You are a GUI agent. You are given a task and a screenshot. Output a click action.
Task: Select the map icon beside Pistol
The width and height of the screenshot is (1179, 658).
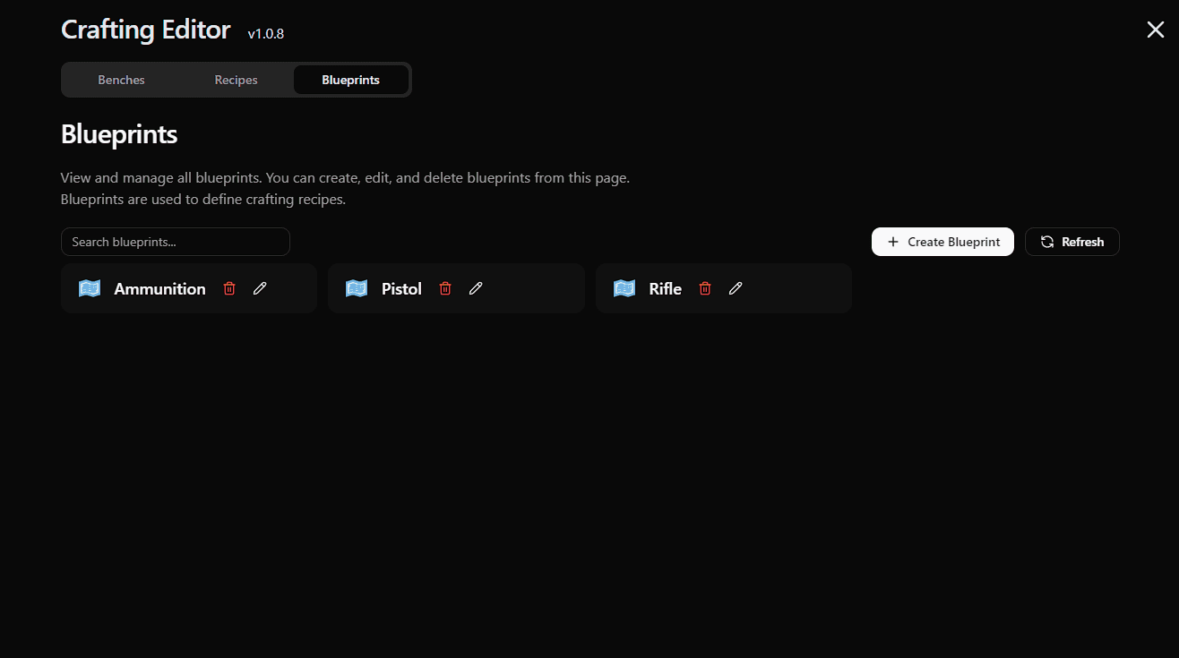click(x=356, y=287)
